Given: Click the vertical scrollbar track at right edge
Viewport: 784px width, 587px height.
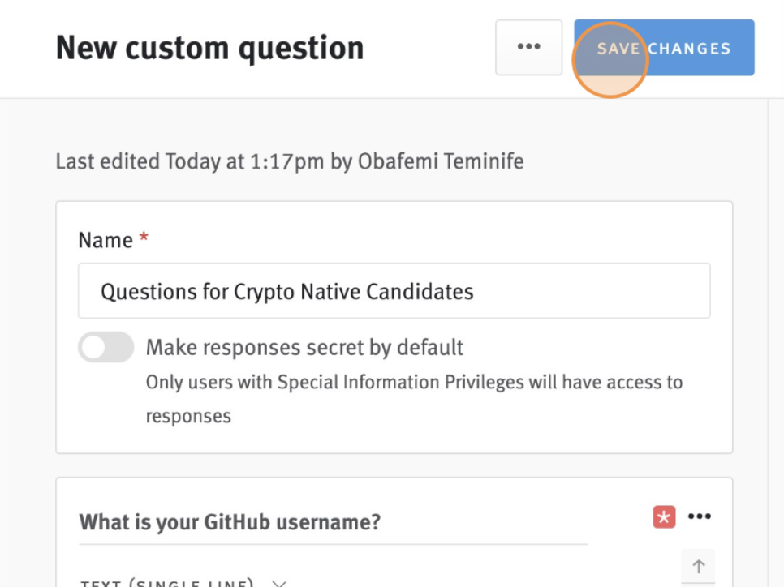Looking at the screenshot, I should pyautogui.click(x=776, y=343).
